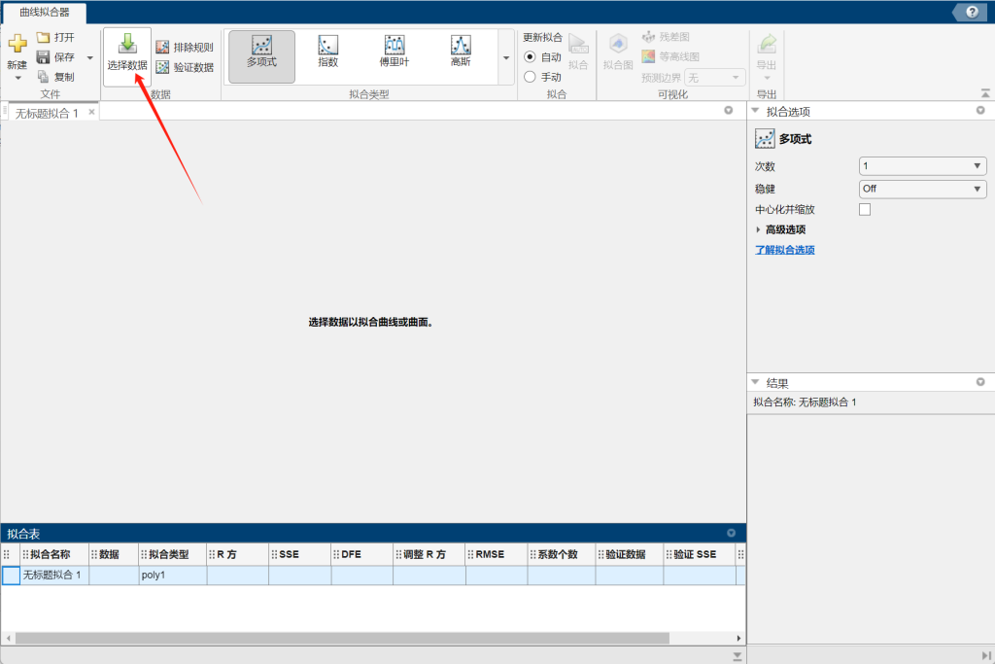Expand the fit type gallery dropdown arrow

click(x=505, y=57)
